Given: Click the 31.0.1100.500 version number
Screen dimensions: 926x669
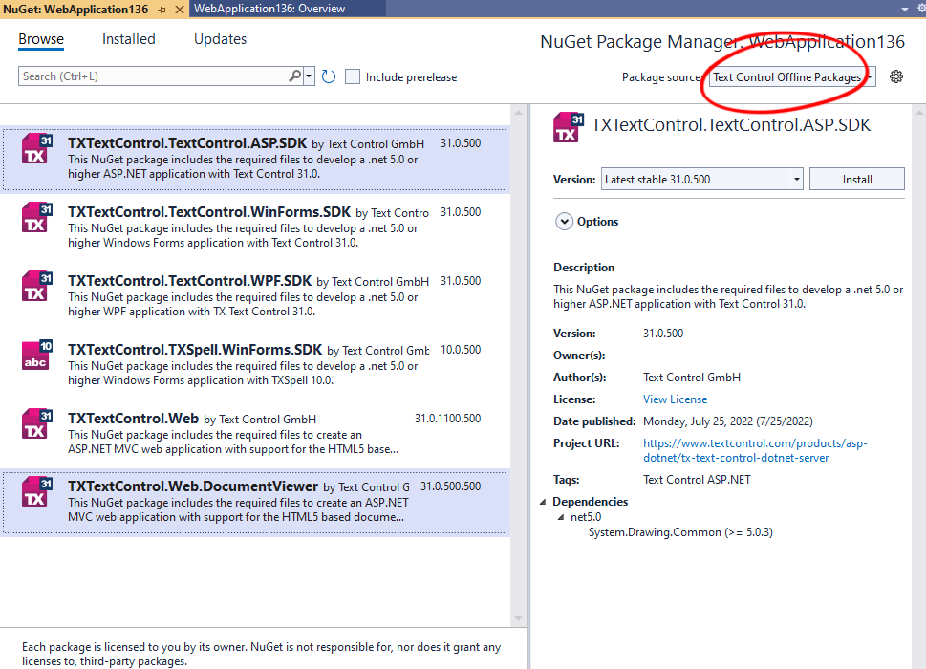Looking at the screenshot, I should pos(447,418).
